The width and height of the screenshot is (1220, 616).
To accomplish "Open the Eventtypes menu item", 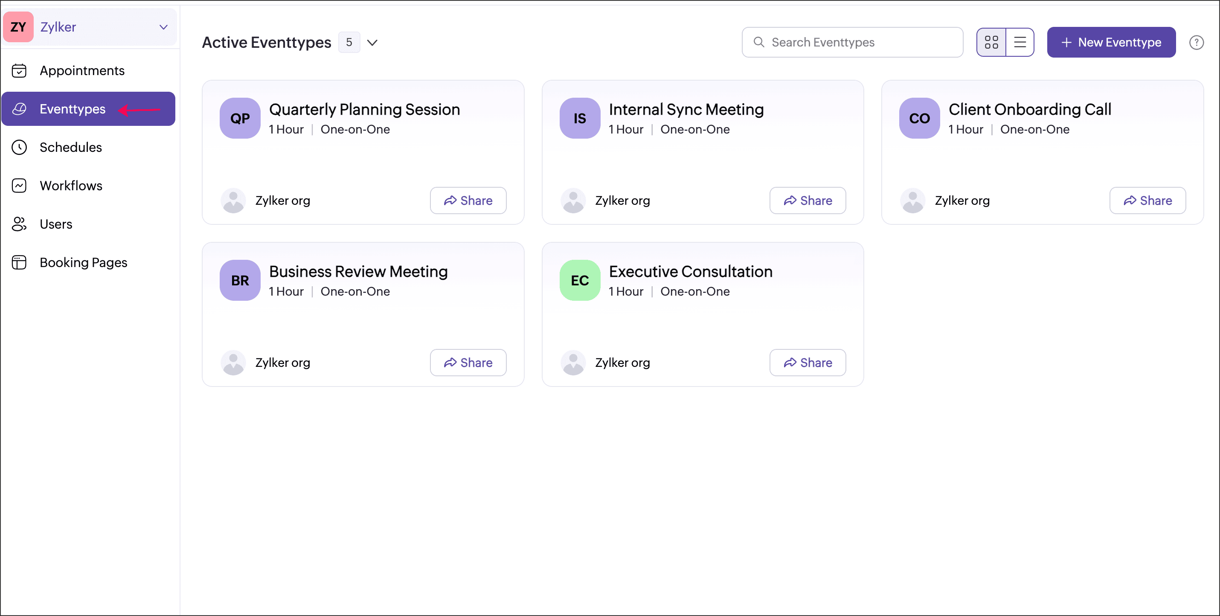I will (x=73, y=109).
